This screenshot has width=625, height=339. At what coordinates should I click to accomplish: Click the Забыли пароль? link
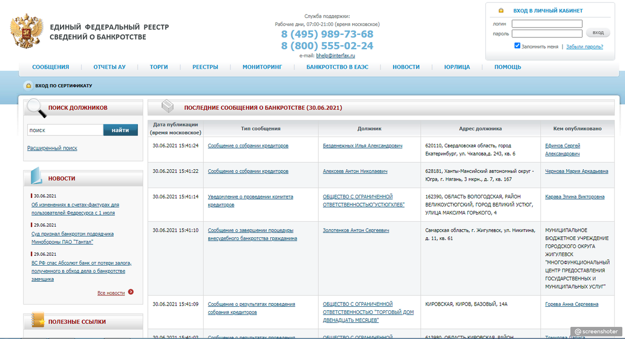tap(584, 46)
